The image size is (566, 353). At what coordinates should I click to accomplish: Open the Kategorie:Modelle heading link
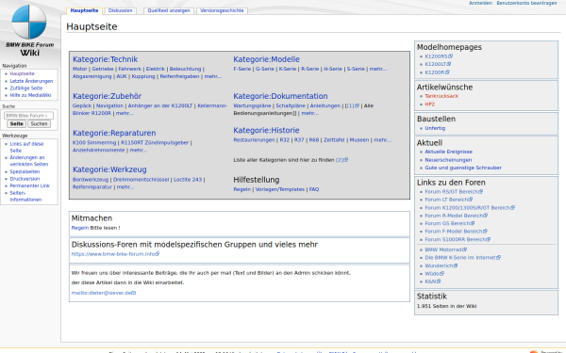266,59
